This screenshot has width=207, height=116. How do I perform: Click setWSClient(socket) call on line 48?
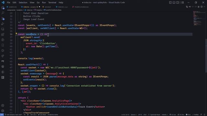34,71
